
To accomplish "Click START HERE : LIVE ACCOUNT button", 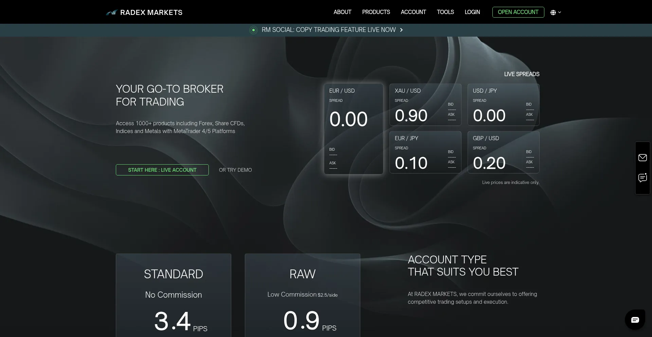I will coord(162,170).
